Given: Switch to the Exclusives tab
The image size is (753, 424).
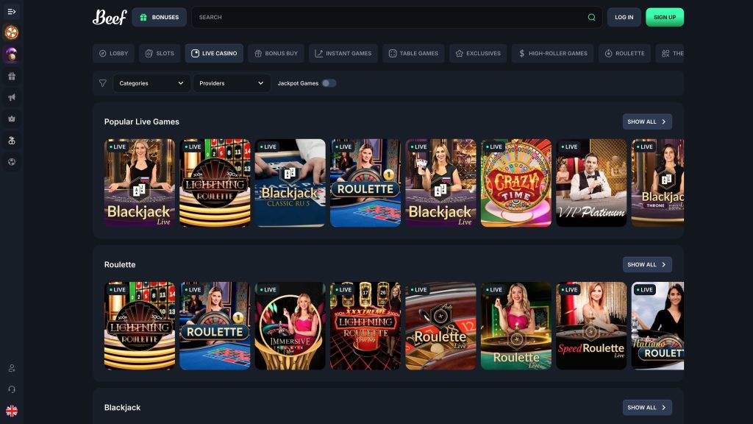Looking at the screenshot, I should coord(478,53).
